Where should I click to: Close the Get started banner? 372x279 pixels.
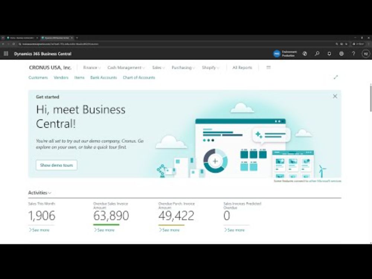click(x=335, y=96)
